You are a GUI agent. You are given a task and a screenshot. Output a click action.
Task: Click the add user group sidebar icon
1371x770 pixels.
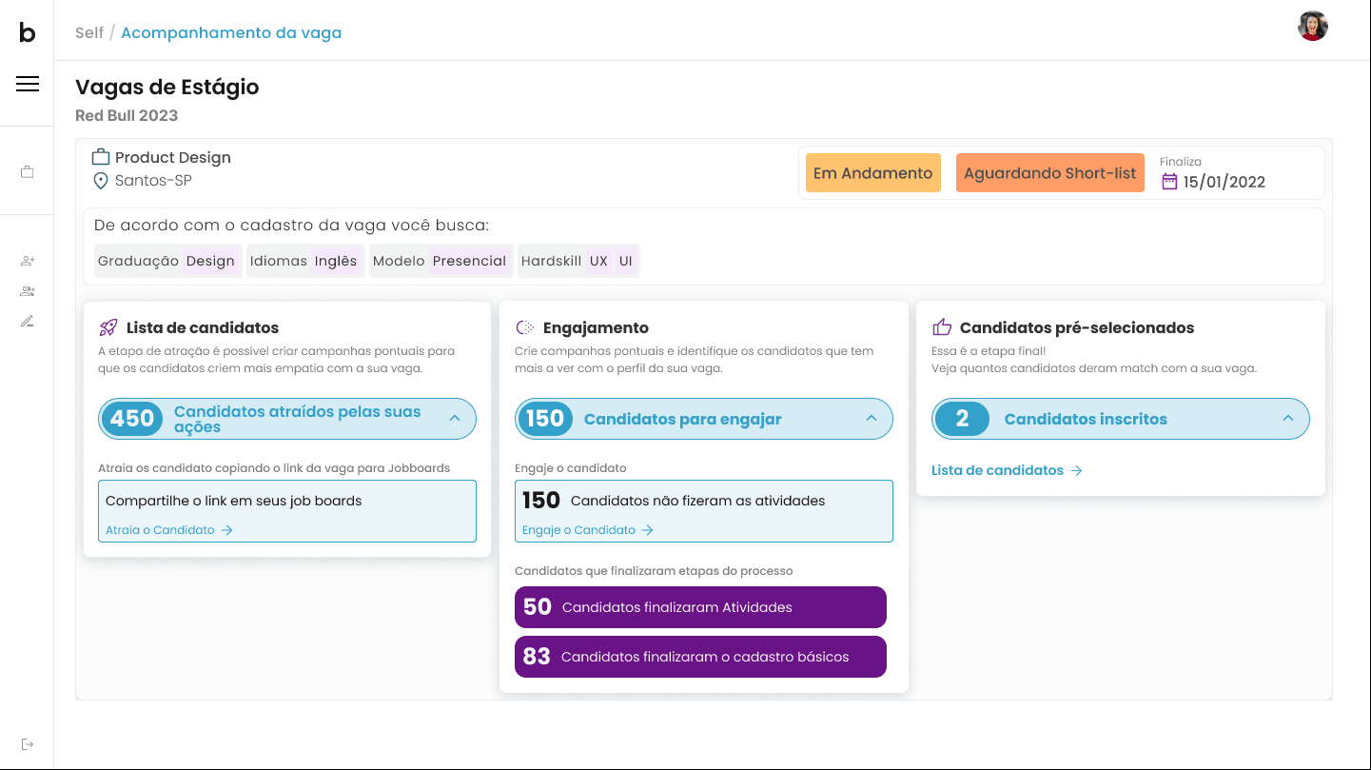pyautogui.click(x=28, y=291)
